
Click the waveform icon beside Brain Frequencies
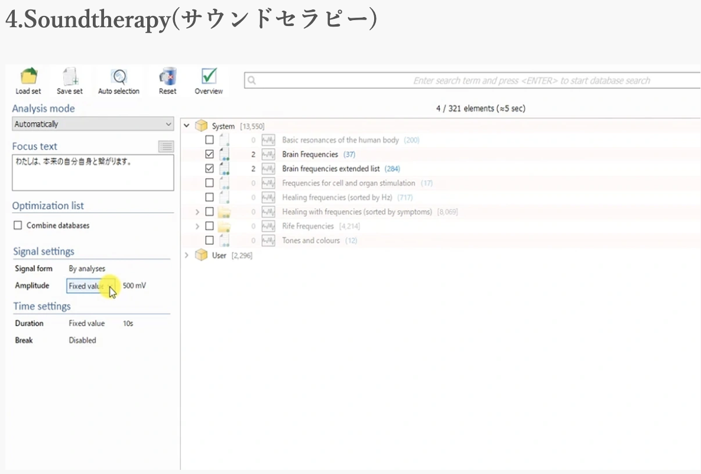[268, 154]
